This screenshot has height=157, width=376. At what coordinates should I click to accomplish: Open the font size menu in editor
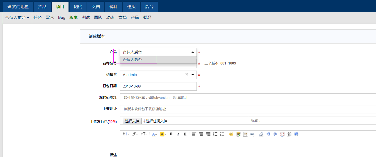144,134
